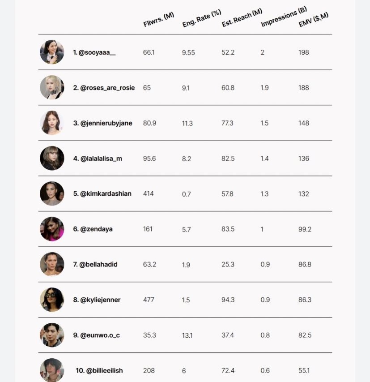The image size is (370, 382).
Task: Open the @roses_are_rosie username link
Action: point(104,88)
